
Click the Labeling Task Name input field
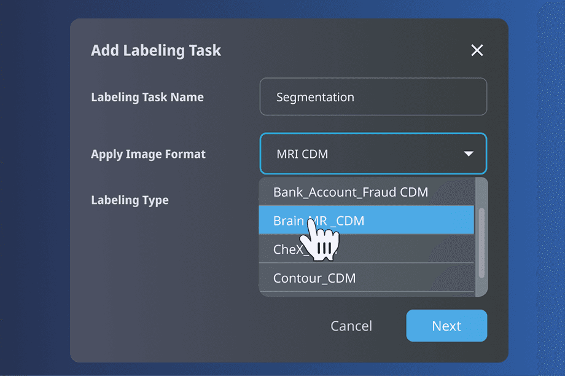point(373,96)
